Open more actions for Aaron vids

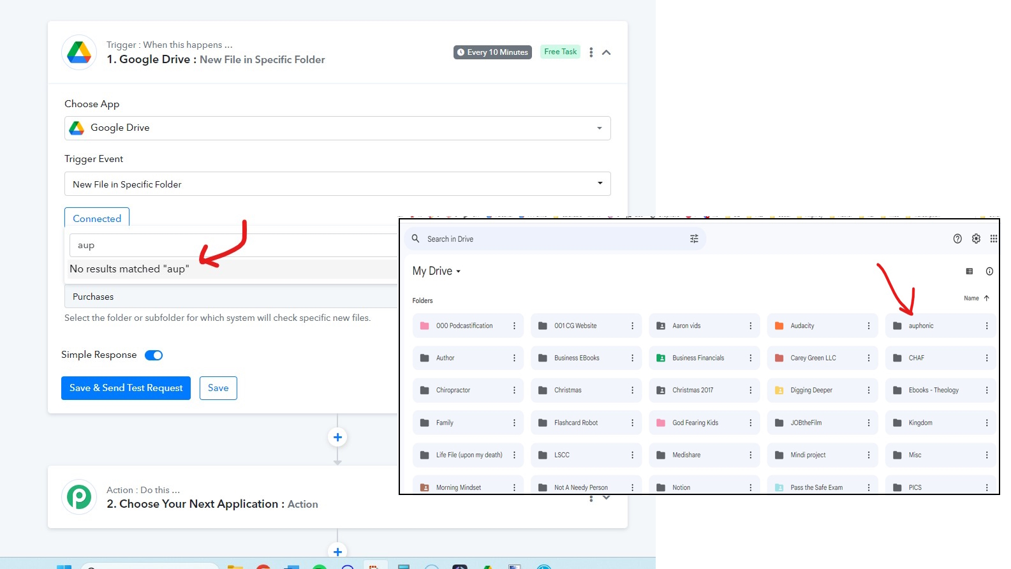(750, 325)
